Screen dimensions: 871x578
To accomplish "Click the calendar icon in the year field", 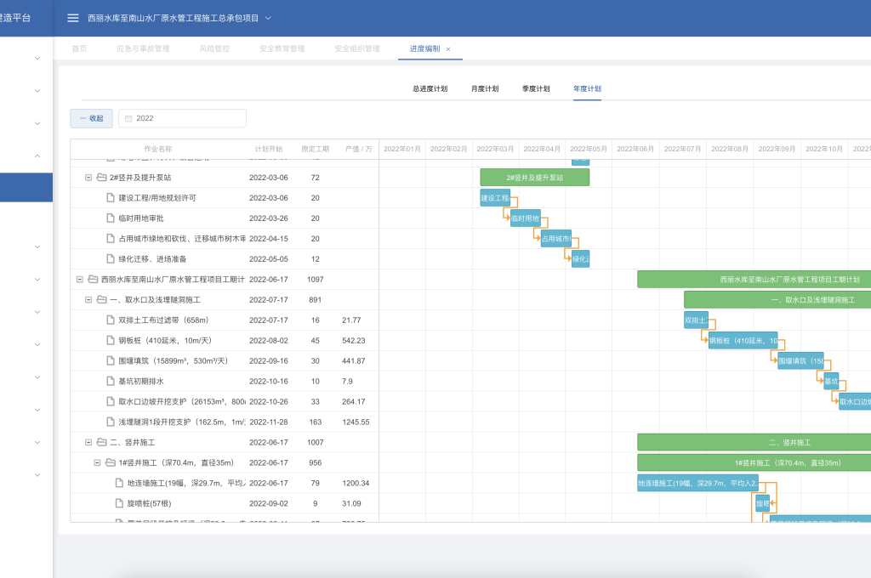I will (129, 119).
